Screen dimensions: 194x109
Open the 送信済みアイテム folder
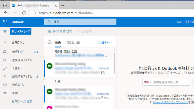point(22,60)
